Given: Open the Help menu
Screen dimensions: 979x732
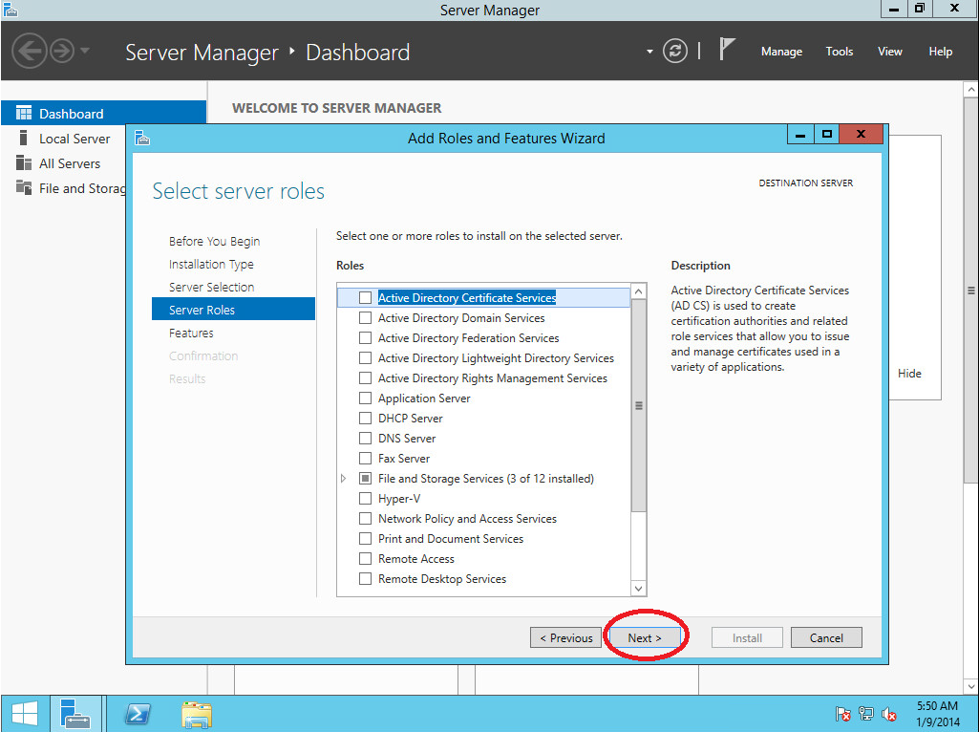Looking at the screenshot, I should [x=940, y=52].
